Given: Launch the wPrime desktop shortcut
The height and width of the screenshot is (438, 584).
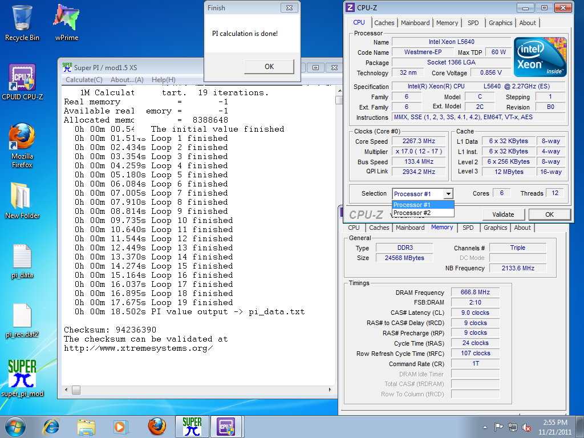Looking at the screenshot, I should pos(66,22).
